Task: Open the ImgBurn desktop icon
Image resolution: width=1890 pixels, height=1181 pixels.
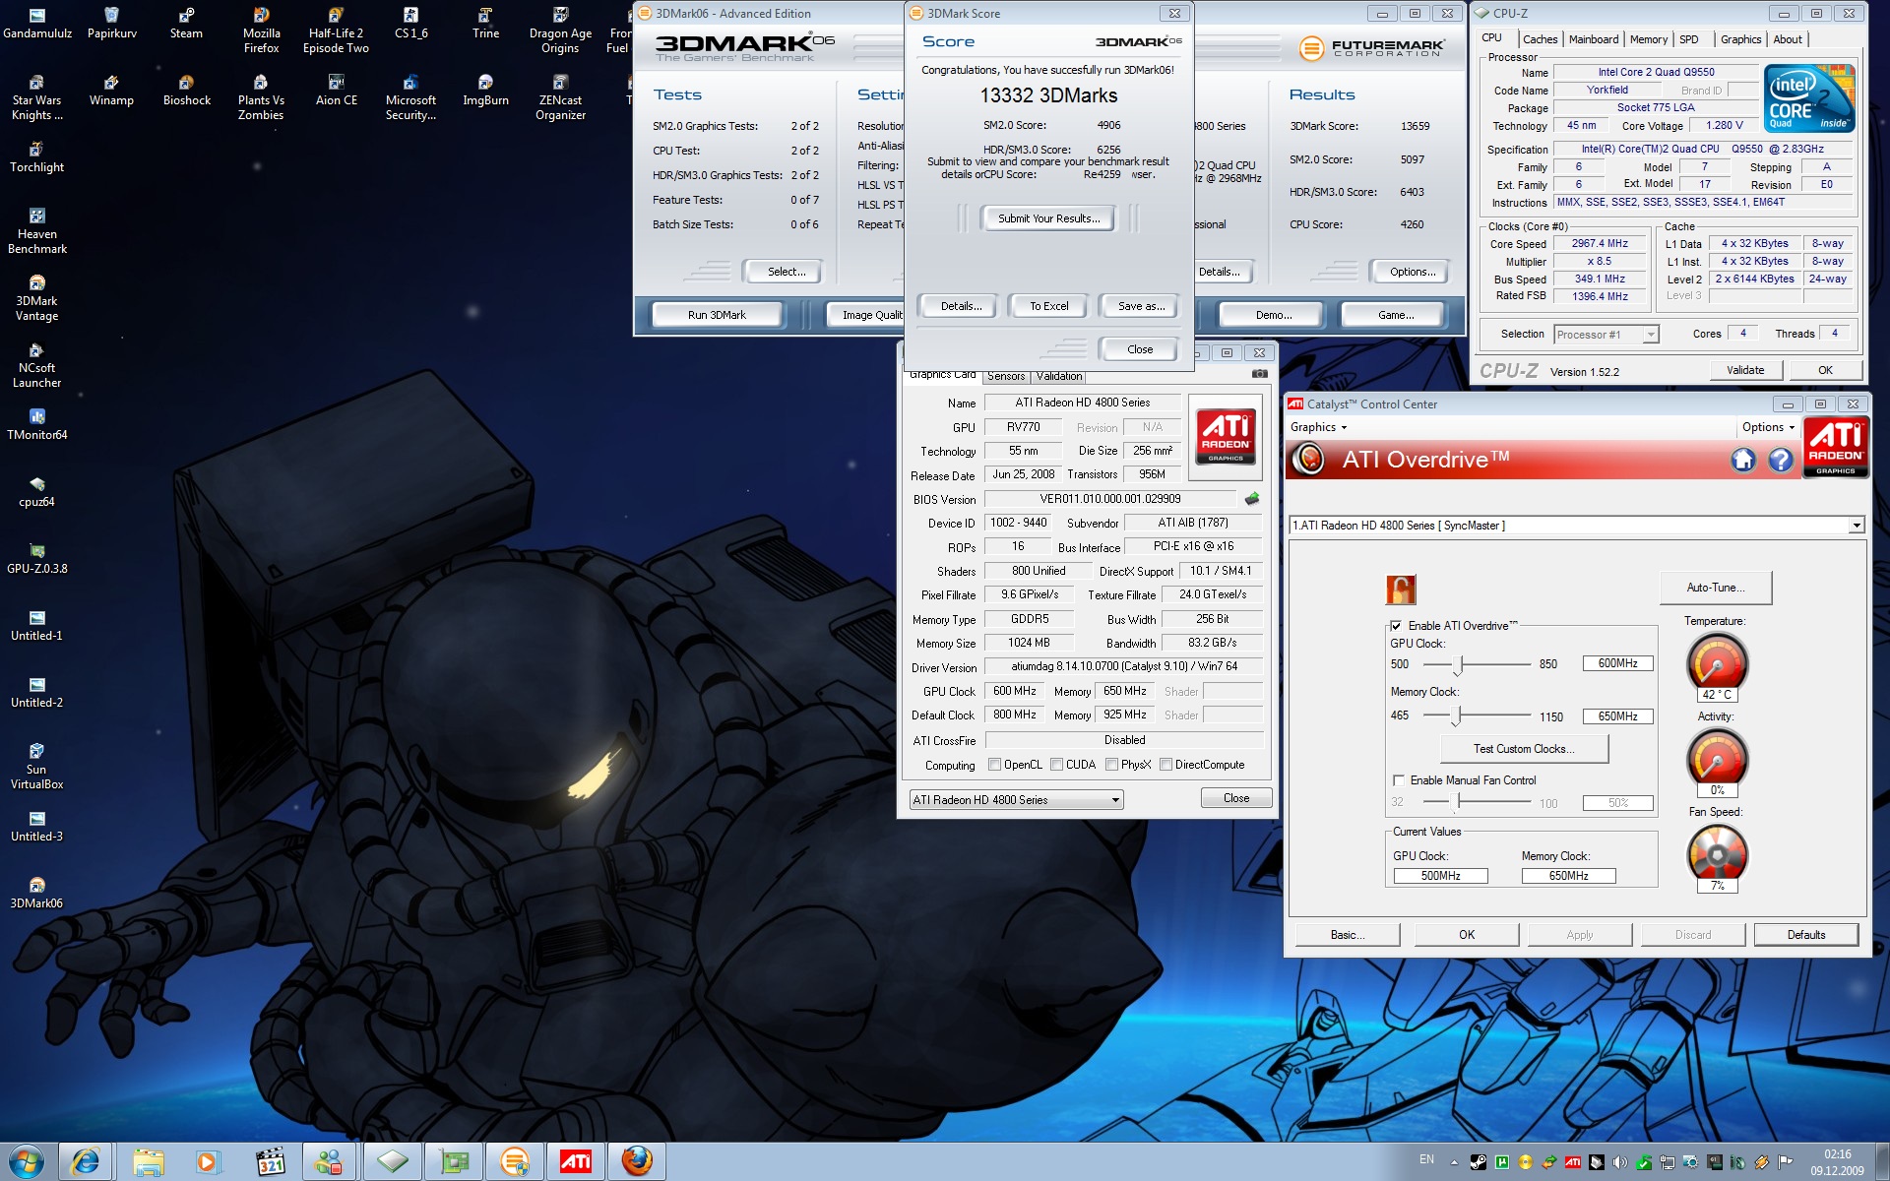Action: pyautogui.click(x=485, y=91)
